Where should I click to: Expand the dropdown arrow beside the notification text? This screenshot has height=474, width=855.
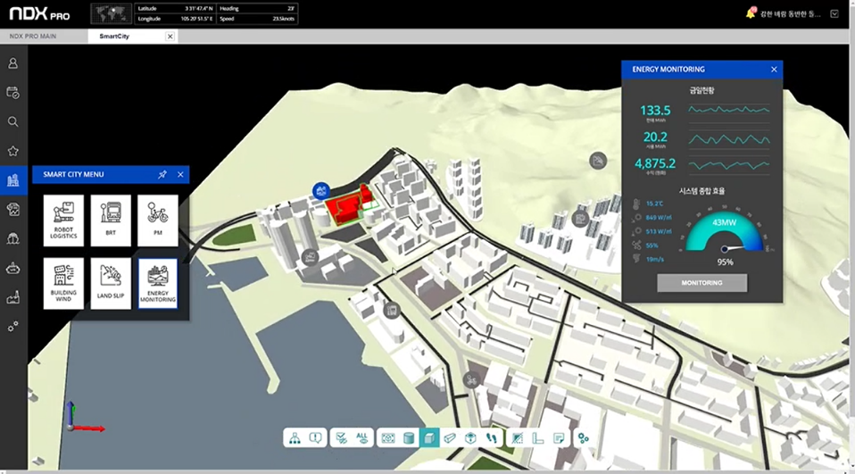834,13
